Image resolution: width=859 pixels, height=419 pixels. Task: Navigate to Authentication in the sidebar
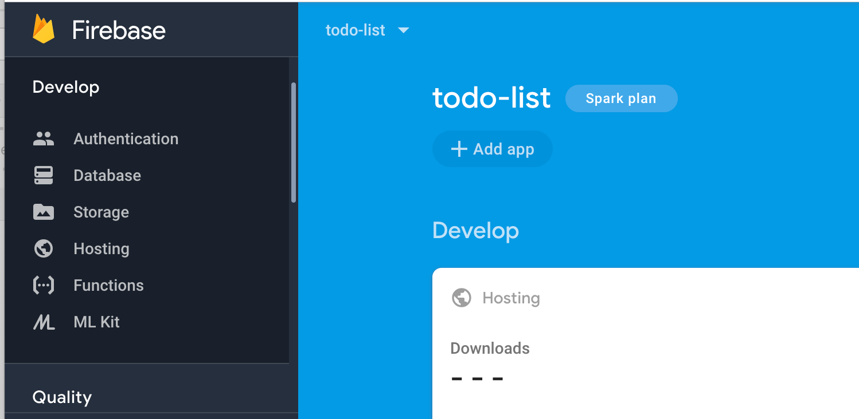pos(126,139)
